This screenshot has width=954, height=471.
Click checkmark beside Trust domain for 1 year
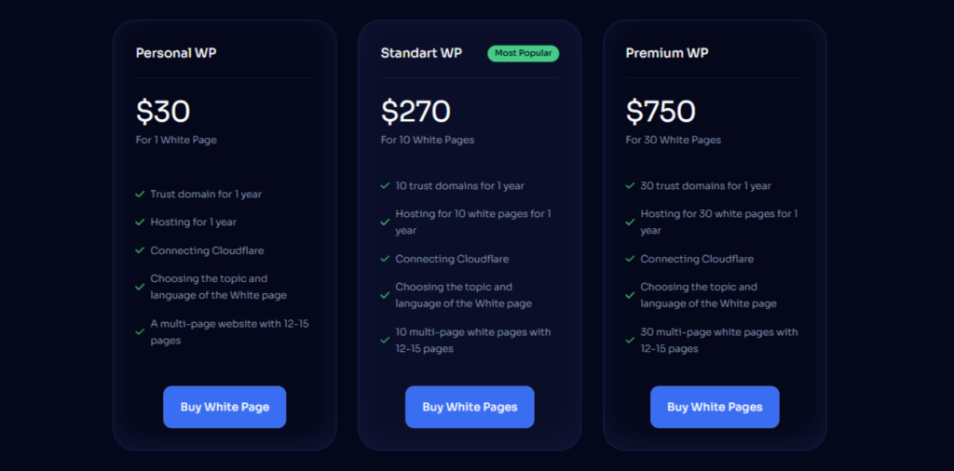coord(140,195)
